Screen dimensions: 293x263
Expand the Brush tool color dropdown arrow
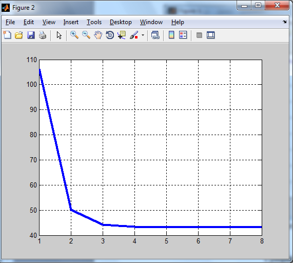pos(143,35)
